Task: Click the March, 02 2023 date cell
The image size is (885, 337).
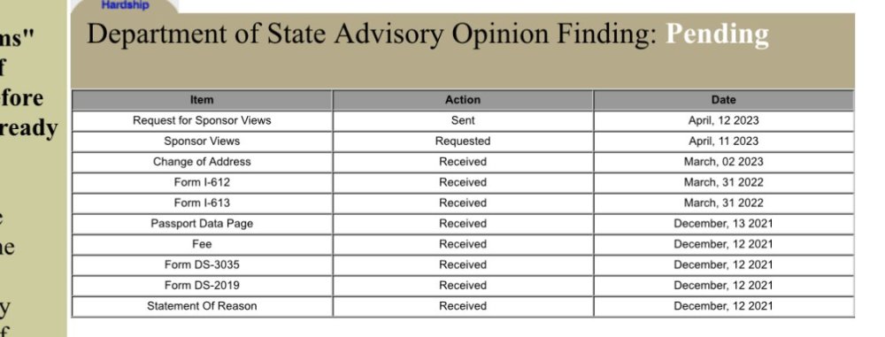Action: coord(724,162)
